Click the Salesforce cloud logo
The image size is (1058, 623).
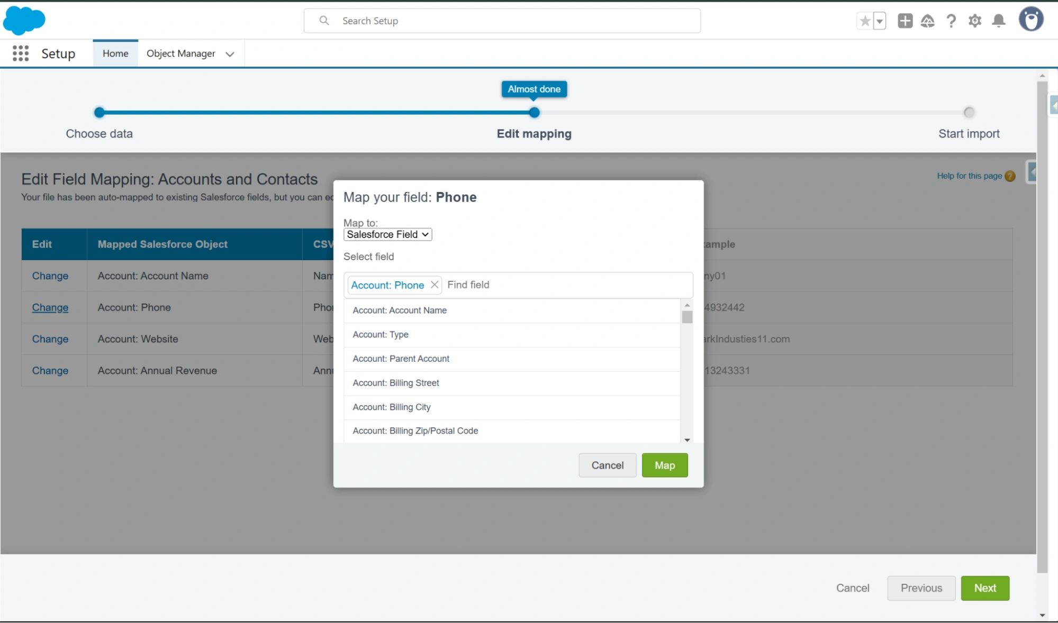pos(24,21)
